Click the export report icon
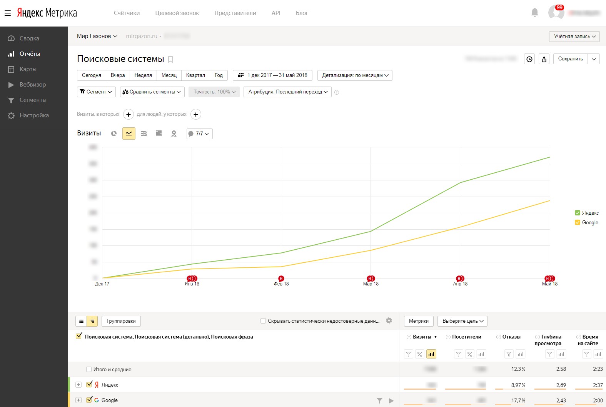This screenshot has width=606, height=407. [x=544, y=59]
